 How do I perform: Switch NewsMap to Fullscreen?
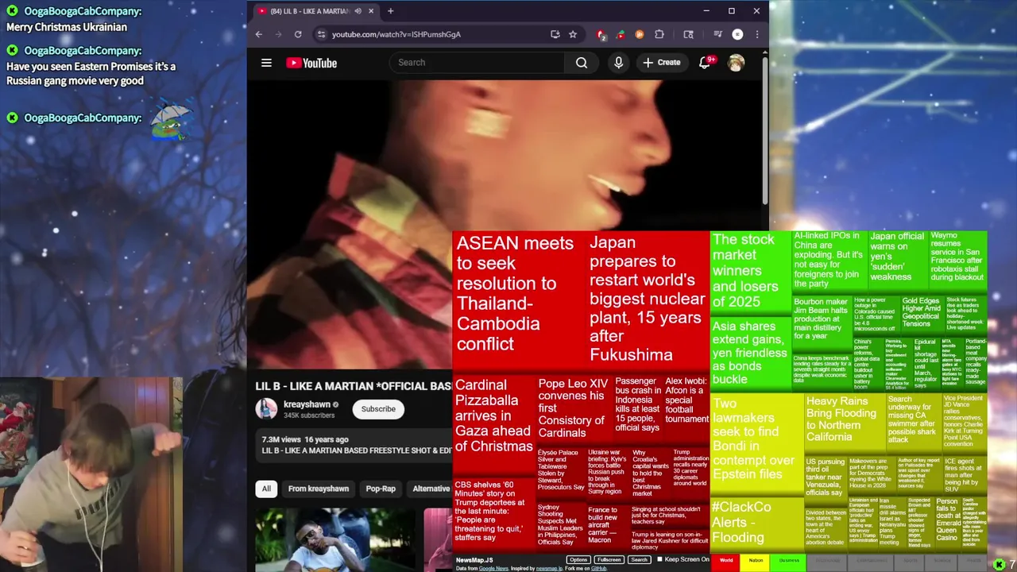coord(609,559)
